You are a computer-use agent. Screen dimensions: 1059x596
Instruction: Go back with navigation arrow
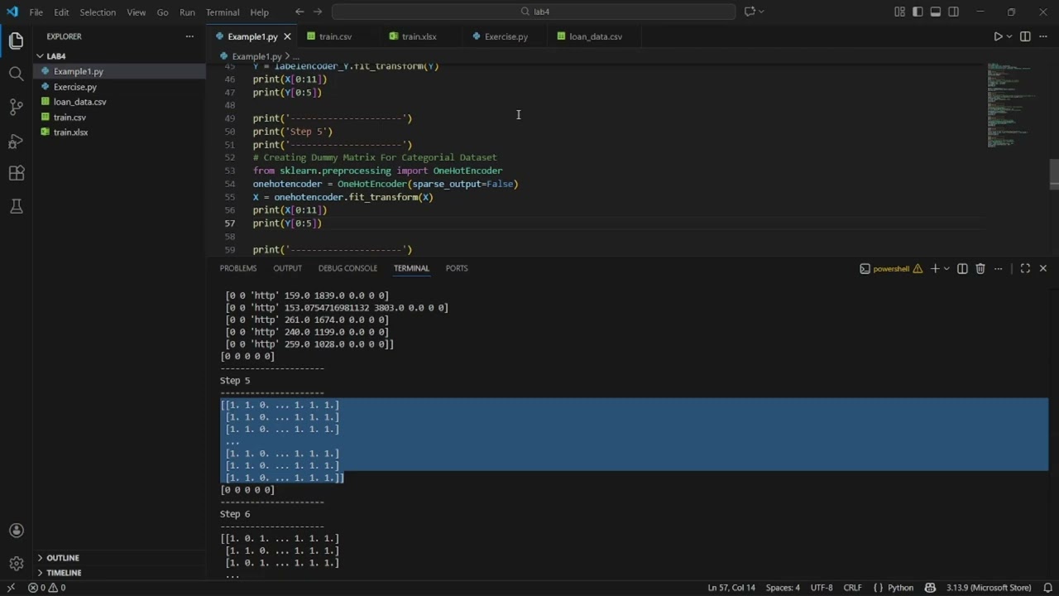299,12
